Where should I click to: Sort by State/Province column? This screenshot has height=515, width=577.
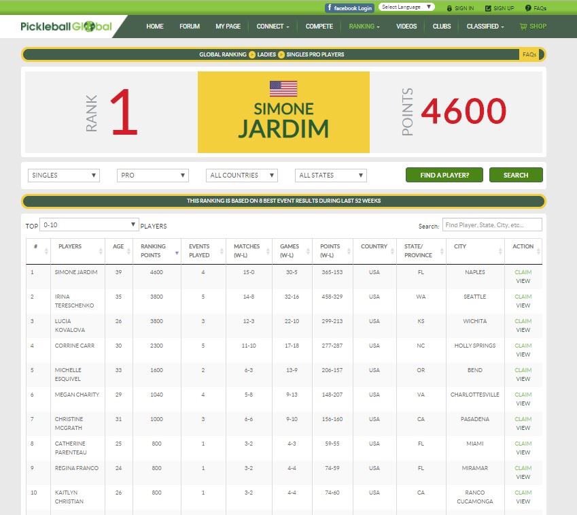(421, 251)
